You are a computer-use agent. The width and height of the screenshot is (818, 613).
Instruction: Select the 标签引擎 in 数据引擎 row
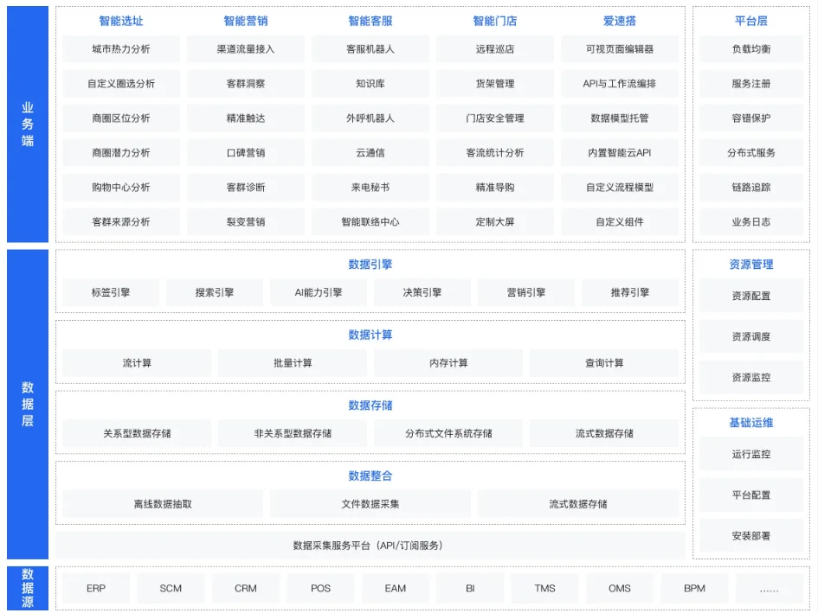coord(110,292)
